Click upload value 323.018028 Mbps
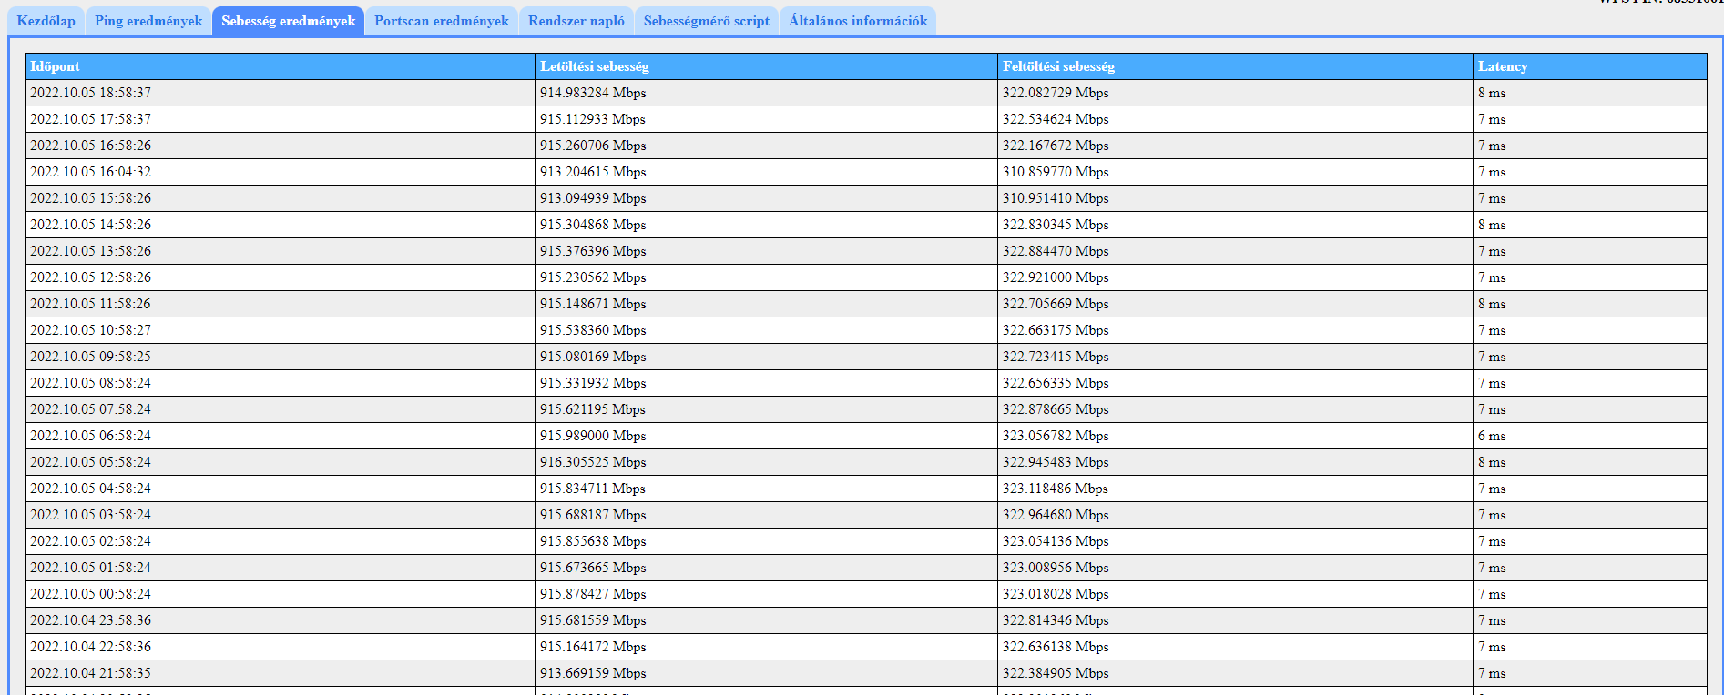This screenshot has width=1724, height=695. 1056,594
